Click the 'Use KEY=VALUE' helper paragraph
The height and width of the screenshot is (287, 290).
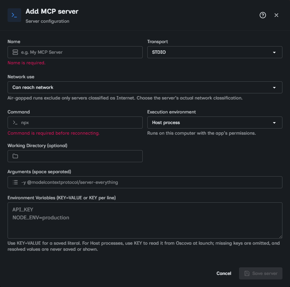143,246
